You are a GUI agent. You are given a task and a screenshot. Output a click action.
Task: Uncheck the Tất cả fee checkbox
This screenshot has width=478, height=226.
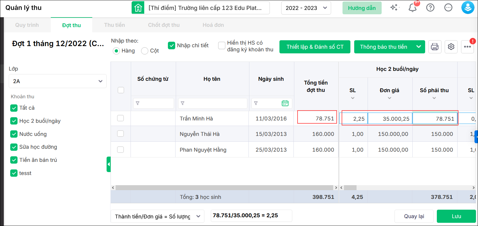pos(14,108)
